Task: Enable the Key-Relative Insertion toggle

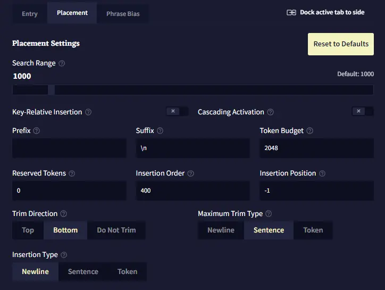Action: (x=177, y=111)
